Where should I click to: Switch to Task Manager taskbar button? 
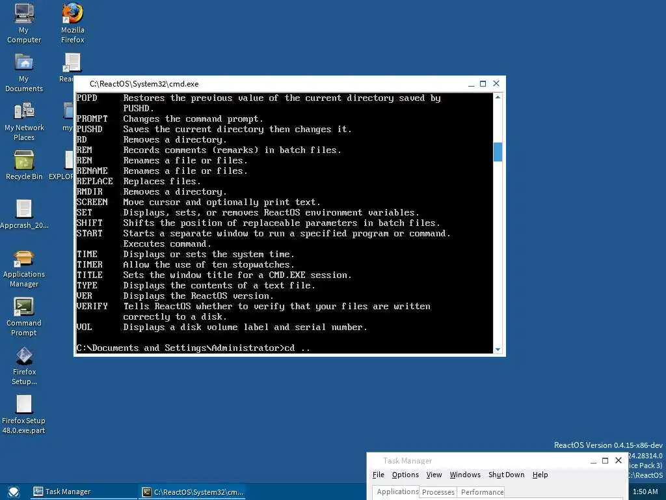click(83, 492)
